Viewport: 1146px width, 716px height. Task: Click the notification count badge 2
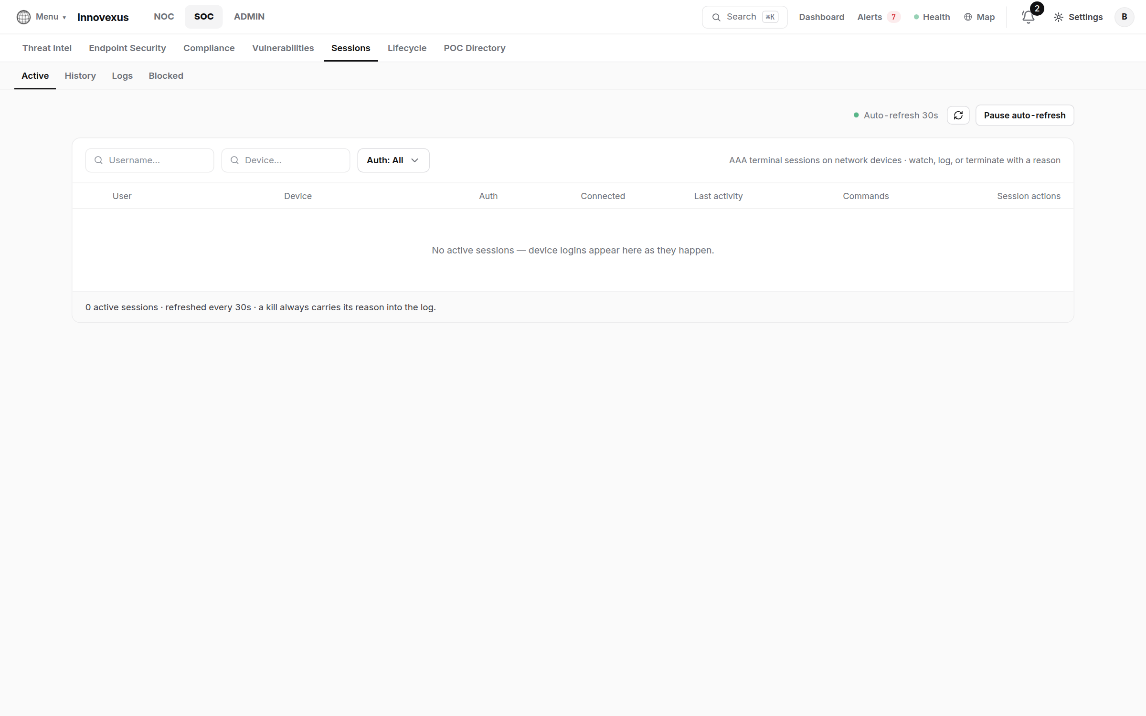click(x=1037, y=9)
